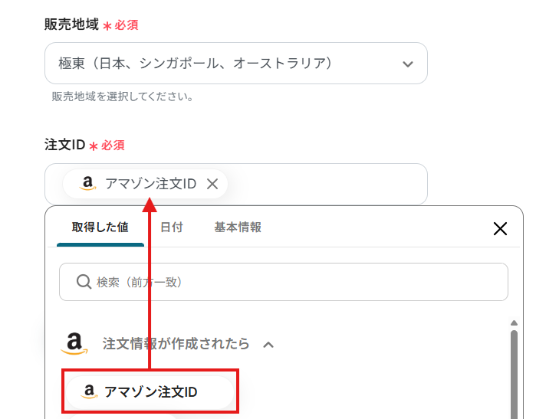This screenshot has width=559, height=419.
Task: Click the magnifier search icon
Action: coord(84,282)
